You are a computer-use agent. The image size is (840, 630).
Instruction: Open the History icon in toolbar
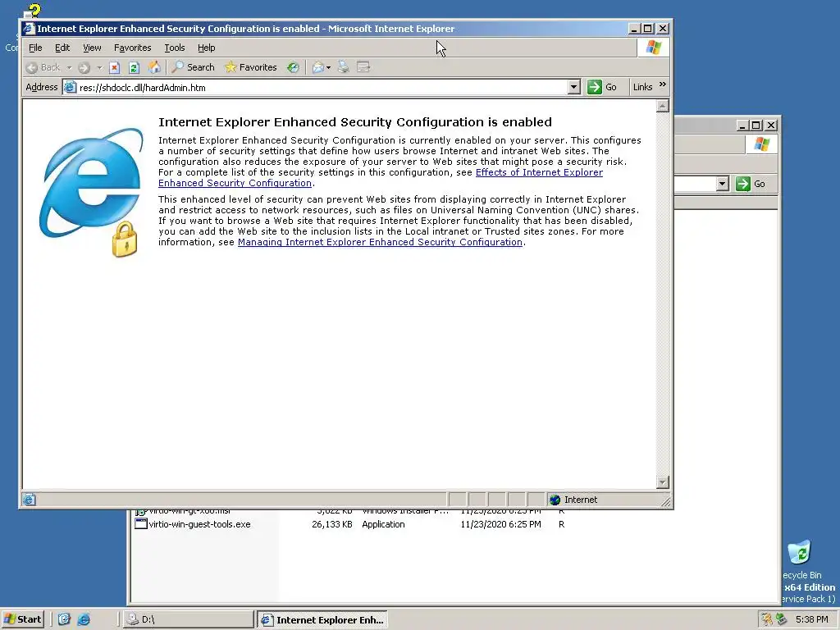coord(293,67)
